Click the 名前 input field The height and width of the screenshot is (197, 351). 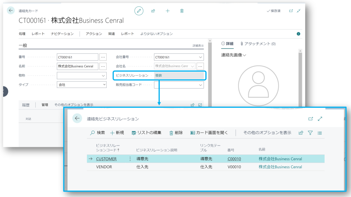coord(77,66)
